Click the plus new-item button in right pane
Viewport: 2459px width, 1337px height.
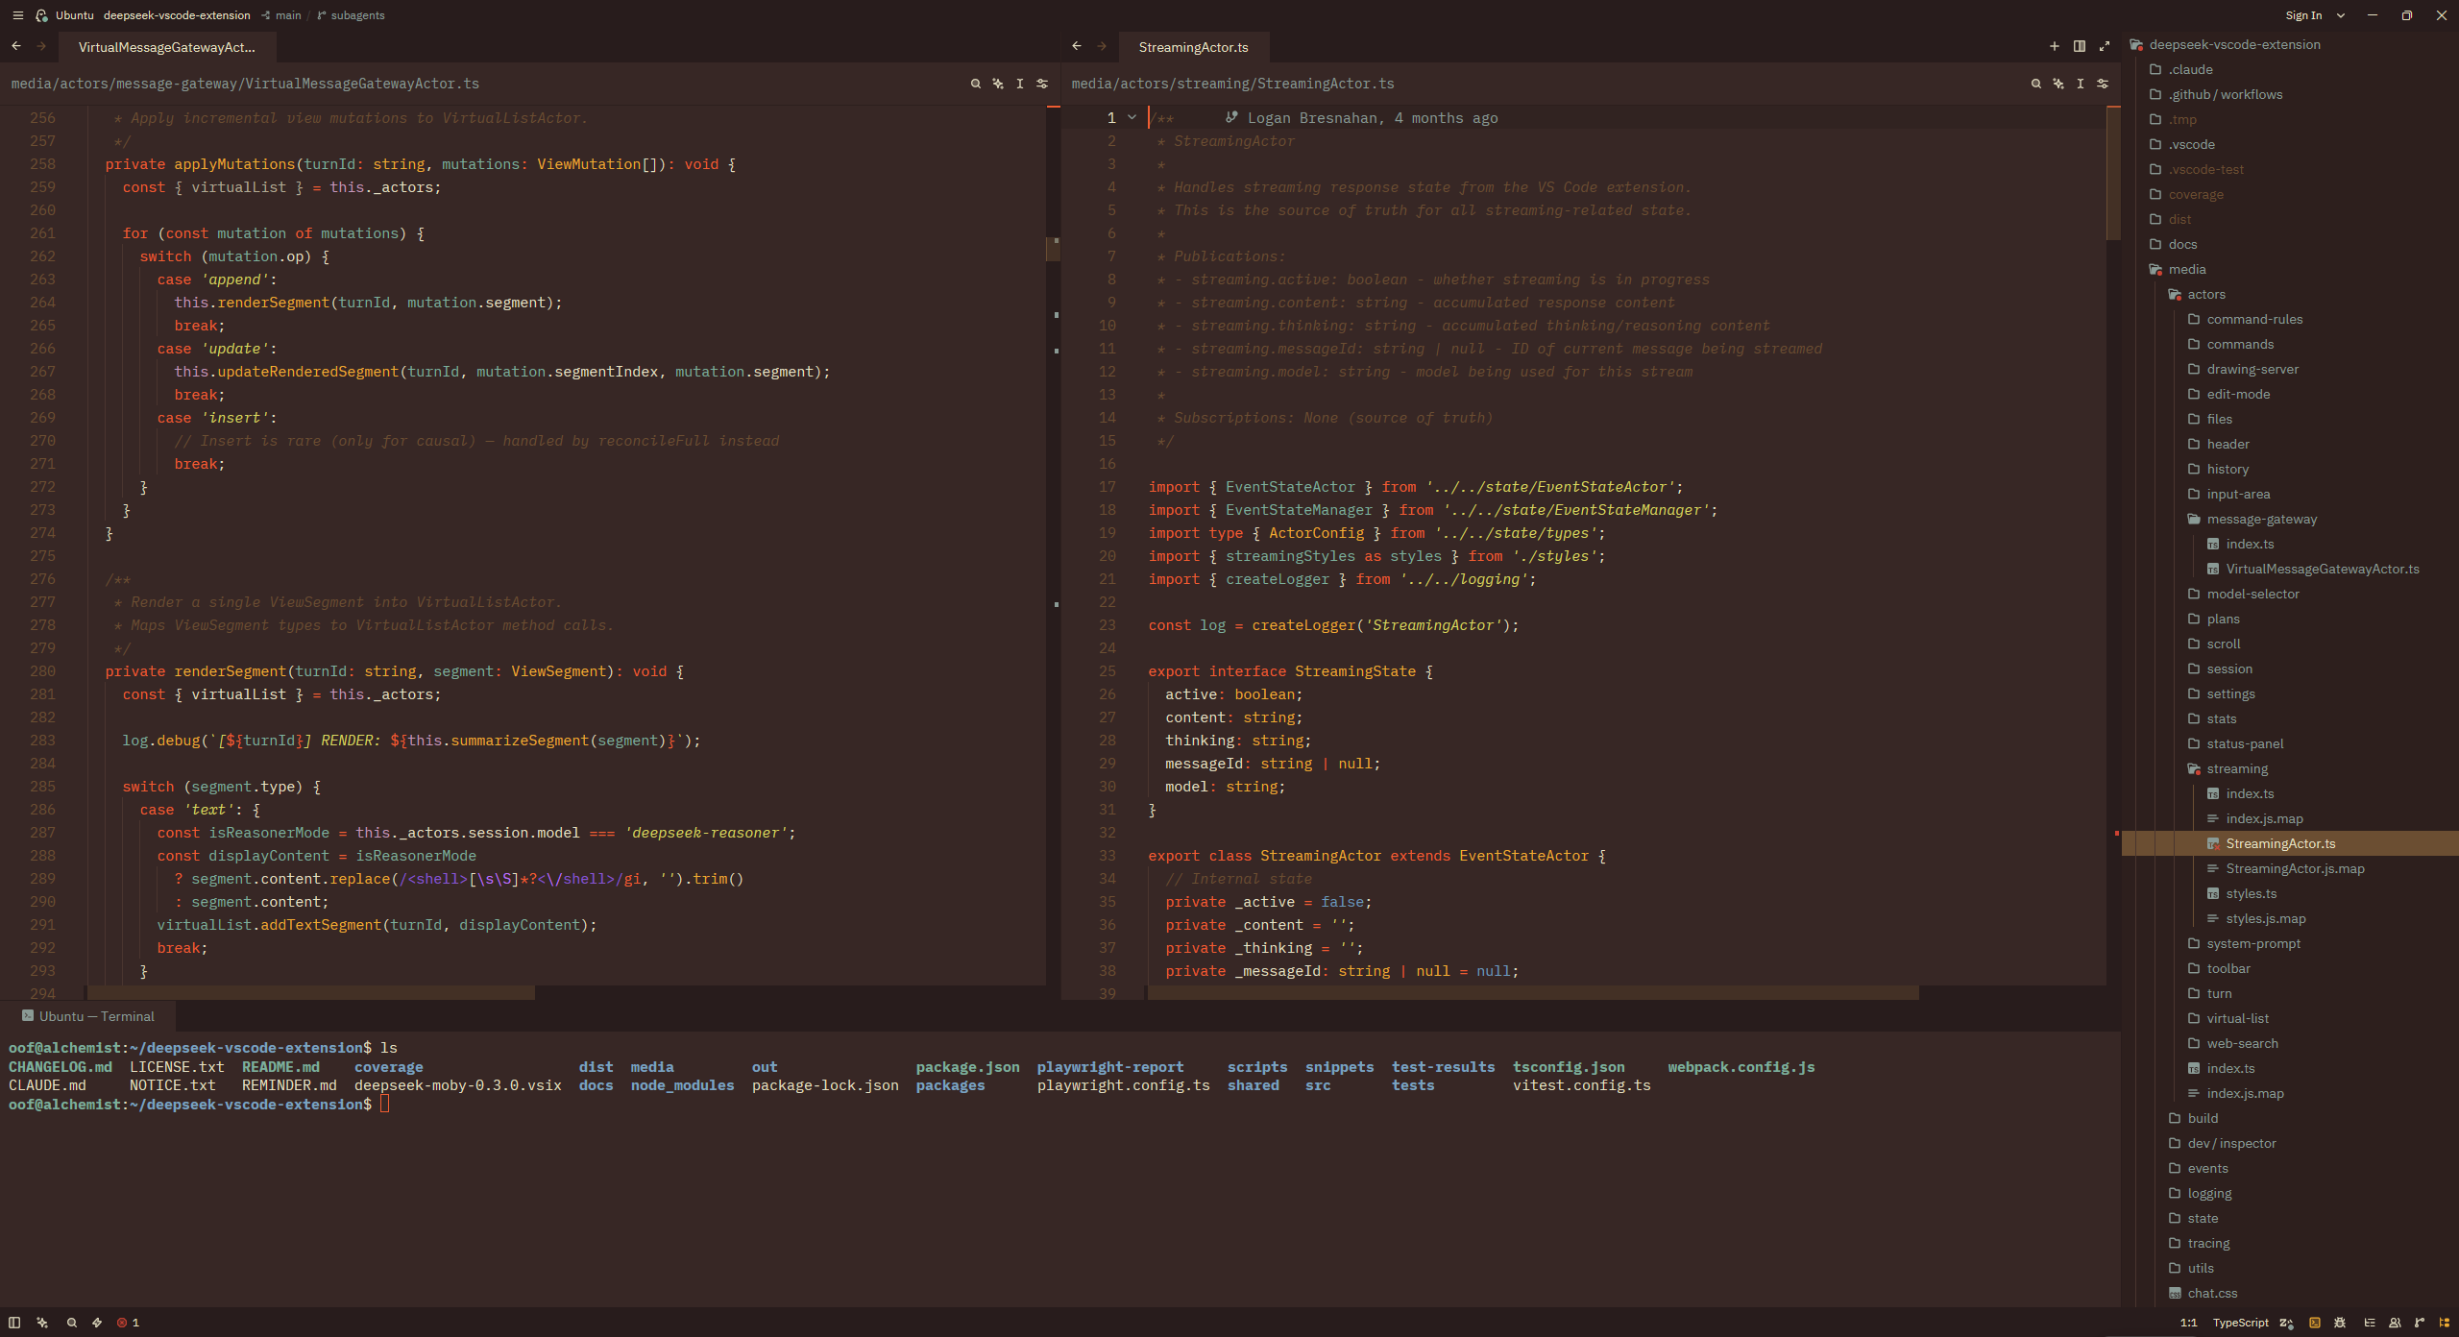click(x=2054, y=46)
